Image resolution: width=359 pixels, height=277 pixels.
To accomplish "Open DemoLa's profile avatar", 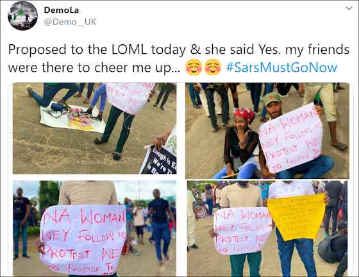I will point(22,15).
